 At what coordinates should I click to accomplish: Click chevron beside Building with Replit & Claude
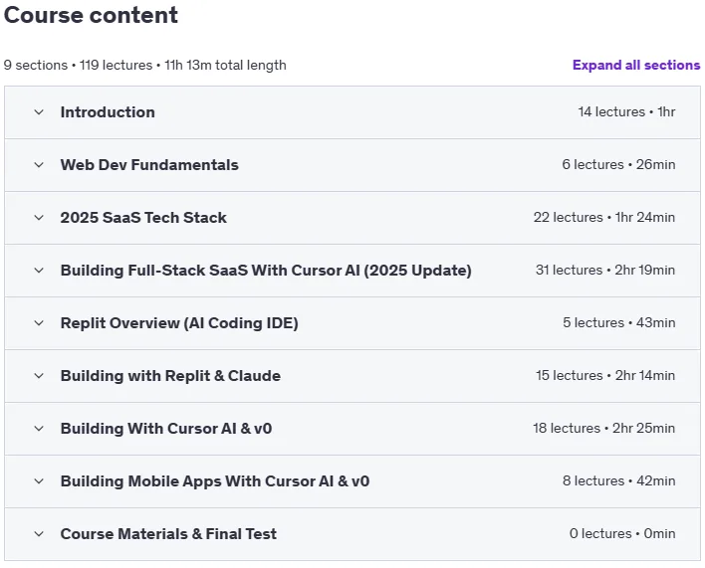click(39, 376)
